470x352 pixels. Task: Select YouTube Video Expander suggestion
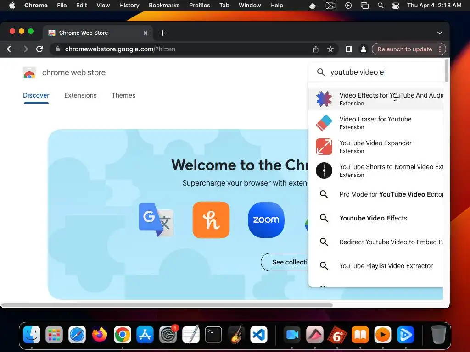coord(375,147)
